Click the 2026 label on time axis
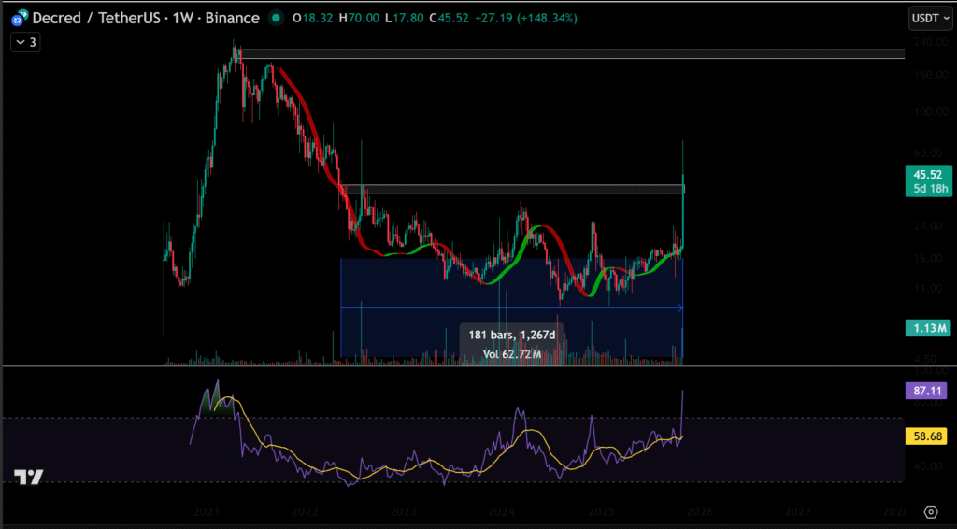 coord(700,511)
